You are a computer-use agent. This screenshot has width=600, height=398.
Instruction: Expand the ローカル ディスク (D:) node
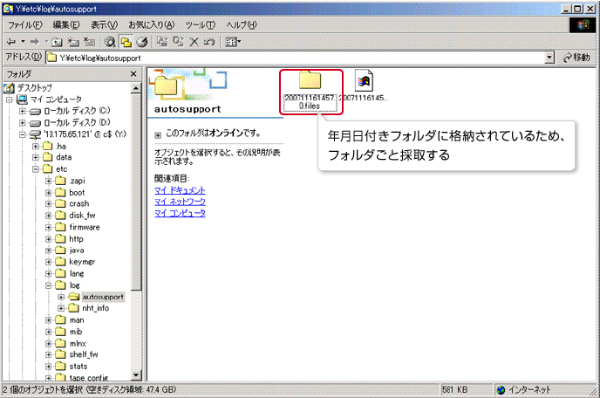pyautogui.click(x=22, y=123)
